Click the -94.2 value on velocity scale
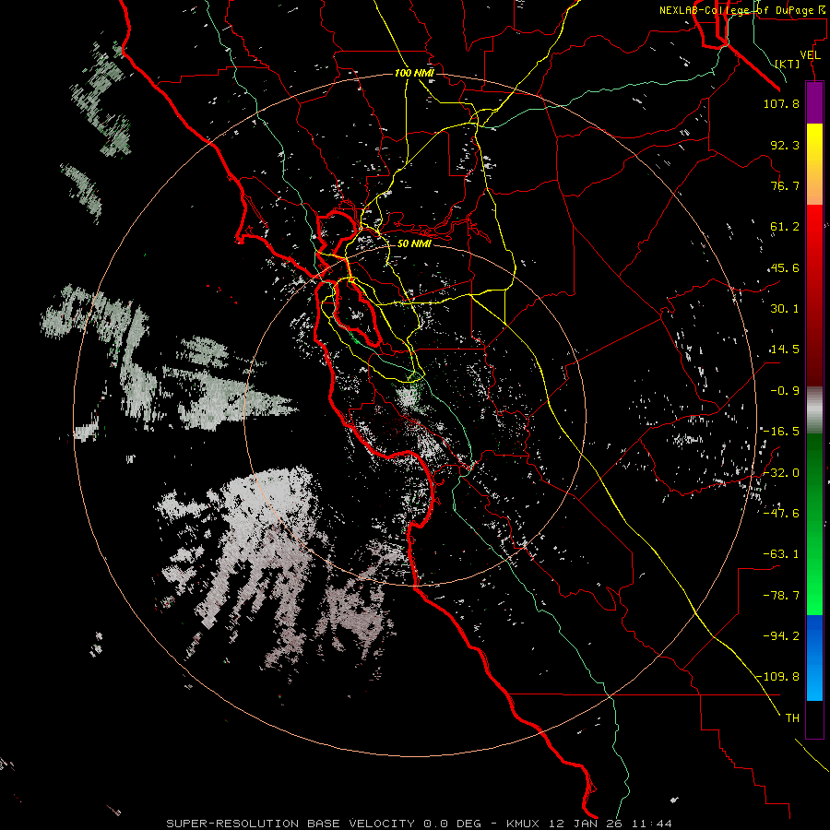The width and height of the screenshot is (830, 830). [x=781, y=636]
